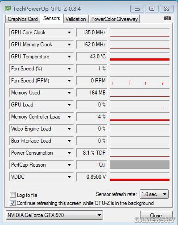Viewport: 178px width, 225px height.
Task: Open the NVIDIA GeForce GTX 970 selector
Action: pos(54,215)
